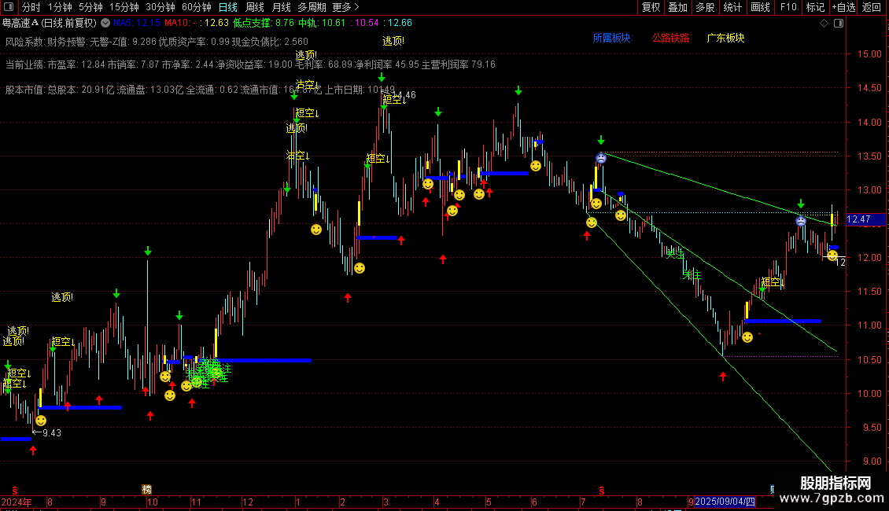The image size is (889, 511).
Task: Toggle the left sidebar panel icon
Action: pyautogui.click(x=9, y=7)
